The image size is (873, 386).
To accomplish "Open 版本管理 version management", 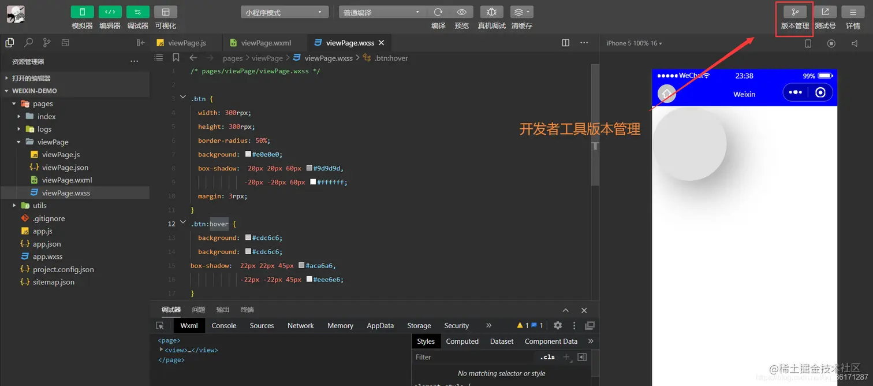I will point(795,12).
